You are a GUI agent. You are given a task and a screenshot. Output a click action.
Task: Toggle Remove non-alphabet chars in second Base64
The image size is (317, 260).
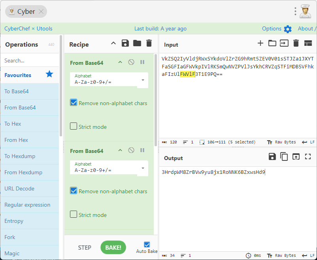click(x=74, y=190)
